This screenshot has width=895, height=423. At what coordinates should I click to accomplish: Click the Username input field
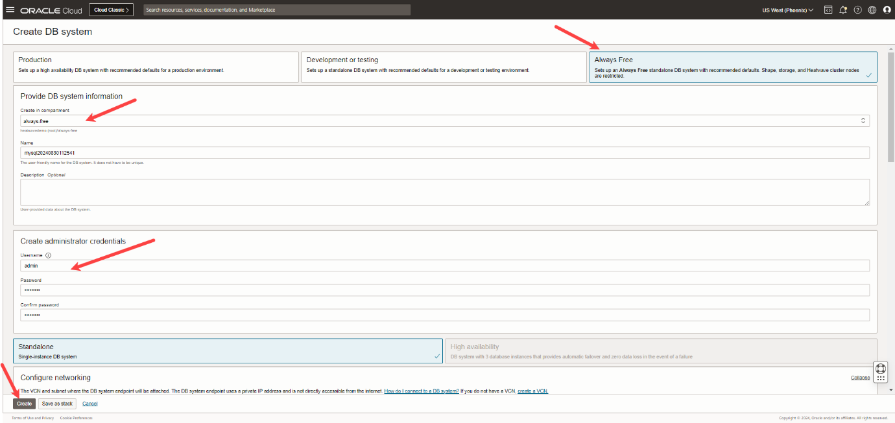click(x=445, y=266)
